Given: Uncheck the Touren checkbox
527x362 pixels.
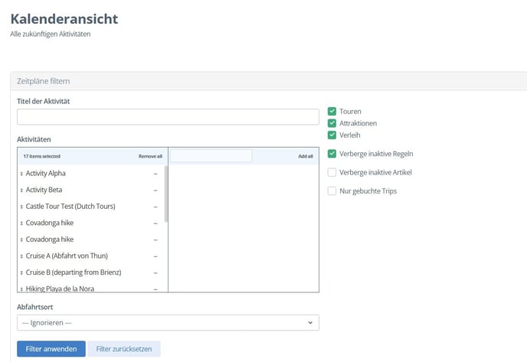Looking at the screenshot, I should (x=332, y=111).
